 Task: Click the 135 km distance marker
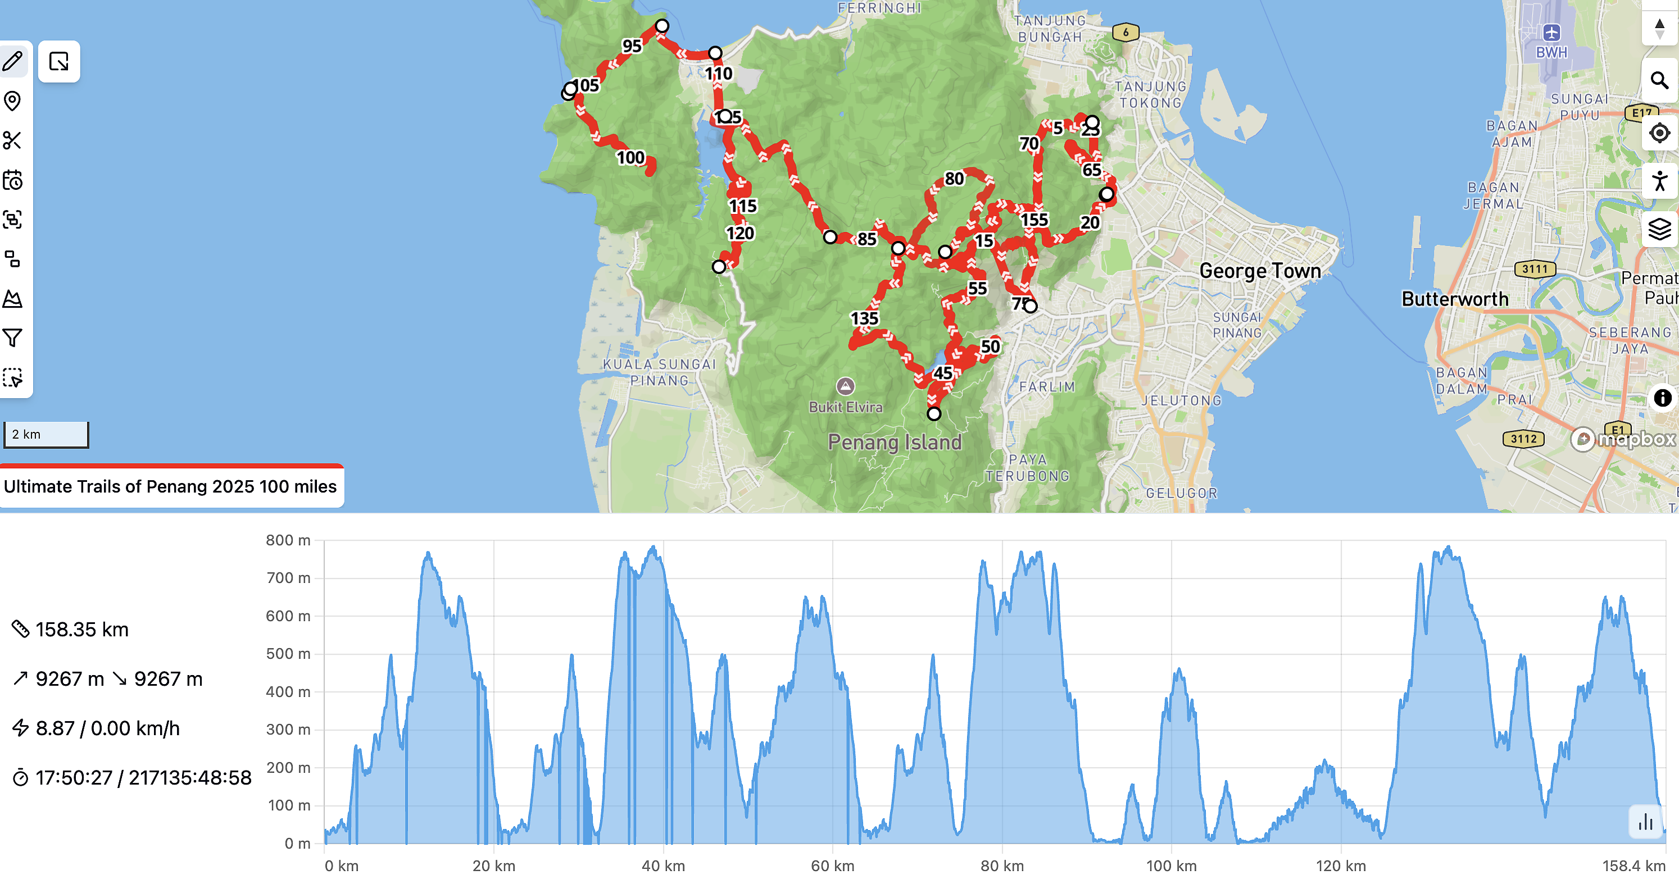[x=864, y=318]
